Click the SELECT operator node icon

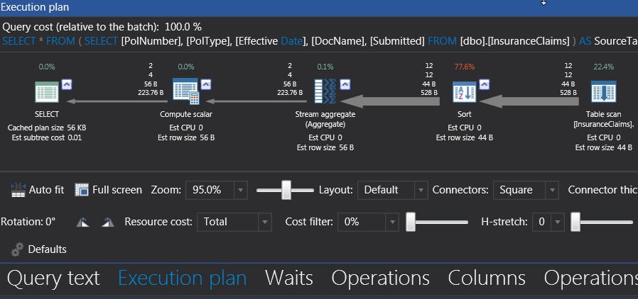pyautogui.click(x=46, y=94)
